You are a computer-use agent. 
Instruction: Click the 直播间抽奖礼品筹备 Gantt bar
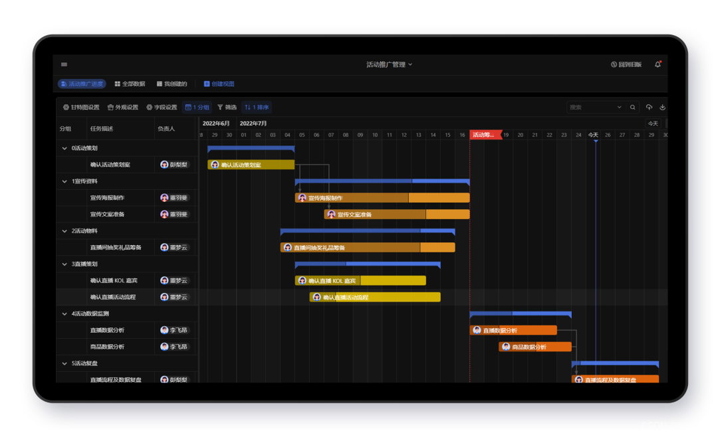click(x=368, y=248)
